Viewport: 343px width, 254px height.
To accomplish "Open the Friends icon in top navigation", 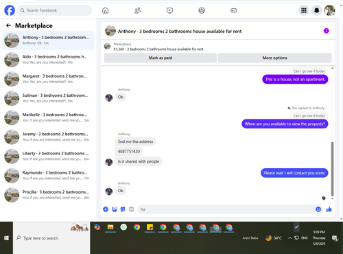I will click(137, 10).
